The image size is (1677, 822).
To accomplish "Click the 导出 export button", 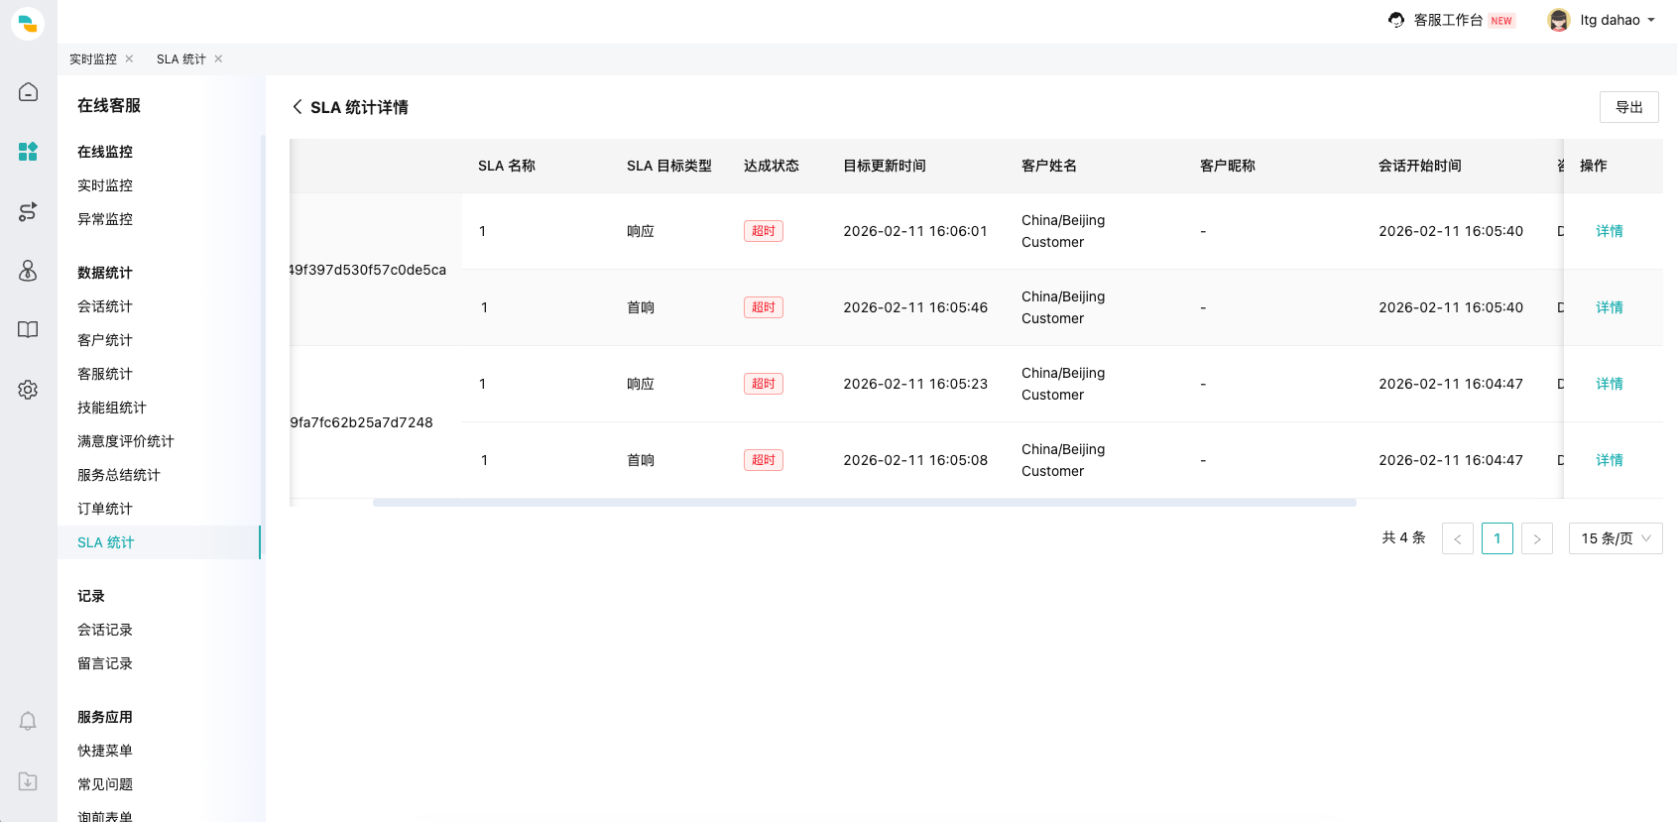I will pos(1628,107).
